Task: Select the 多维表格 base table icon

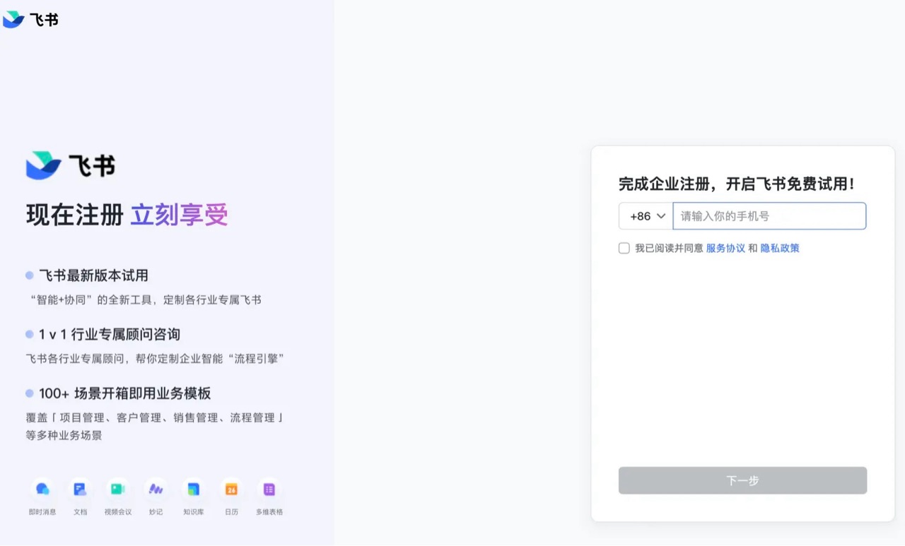Action: [x=269, y=489]
